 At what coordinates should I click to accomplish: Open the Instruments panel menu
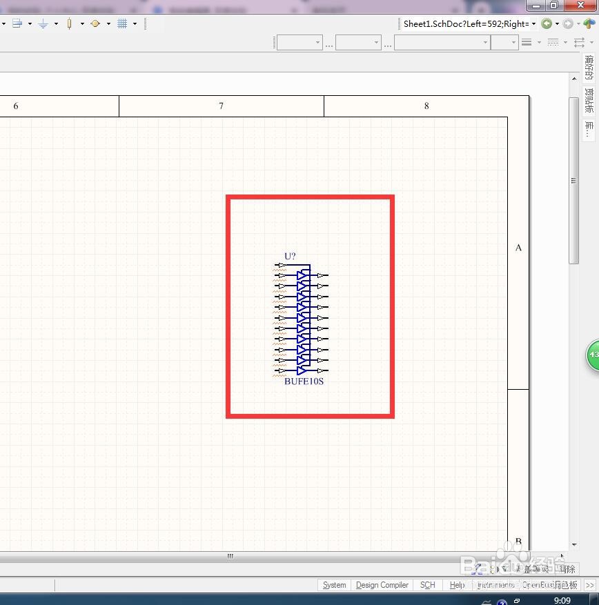pos(495,585)
